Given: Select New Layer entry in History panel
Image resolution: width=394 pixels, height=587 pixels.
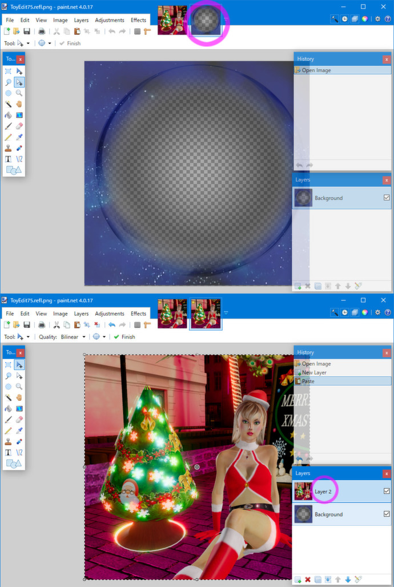Looking at the screenshot, I should [x=342, y=372].
